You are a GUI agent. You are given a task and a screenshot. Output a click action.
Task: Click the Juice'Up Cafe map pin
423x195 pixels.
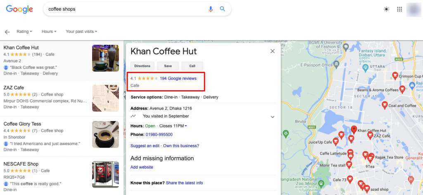pos(336,141)
